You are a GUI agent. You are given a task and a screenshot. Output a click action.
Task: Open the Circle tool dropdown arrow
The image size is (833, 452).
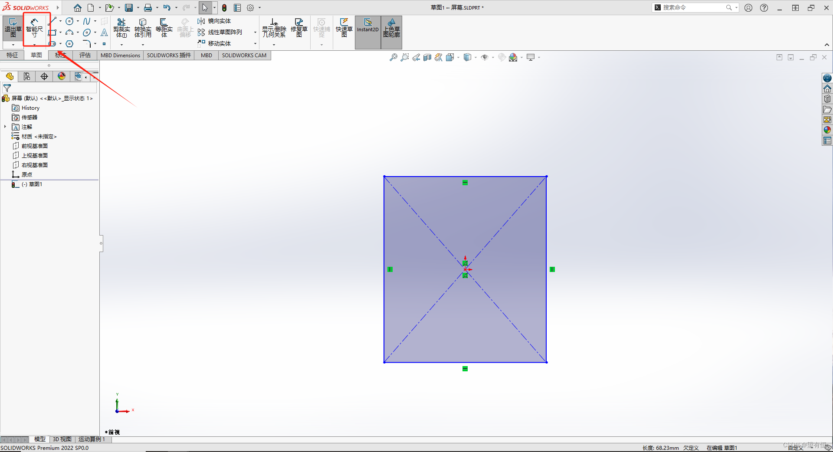(x=78, y=21)
